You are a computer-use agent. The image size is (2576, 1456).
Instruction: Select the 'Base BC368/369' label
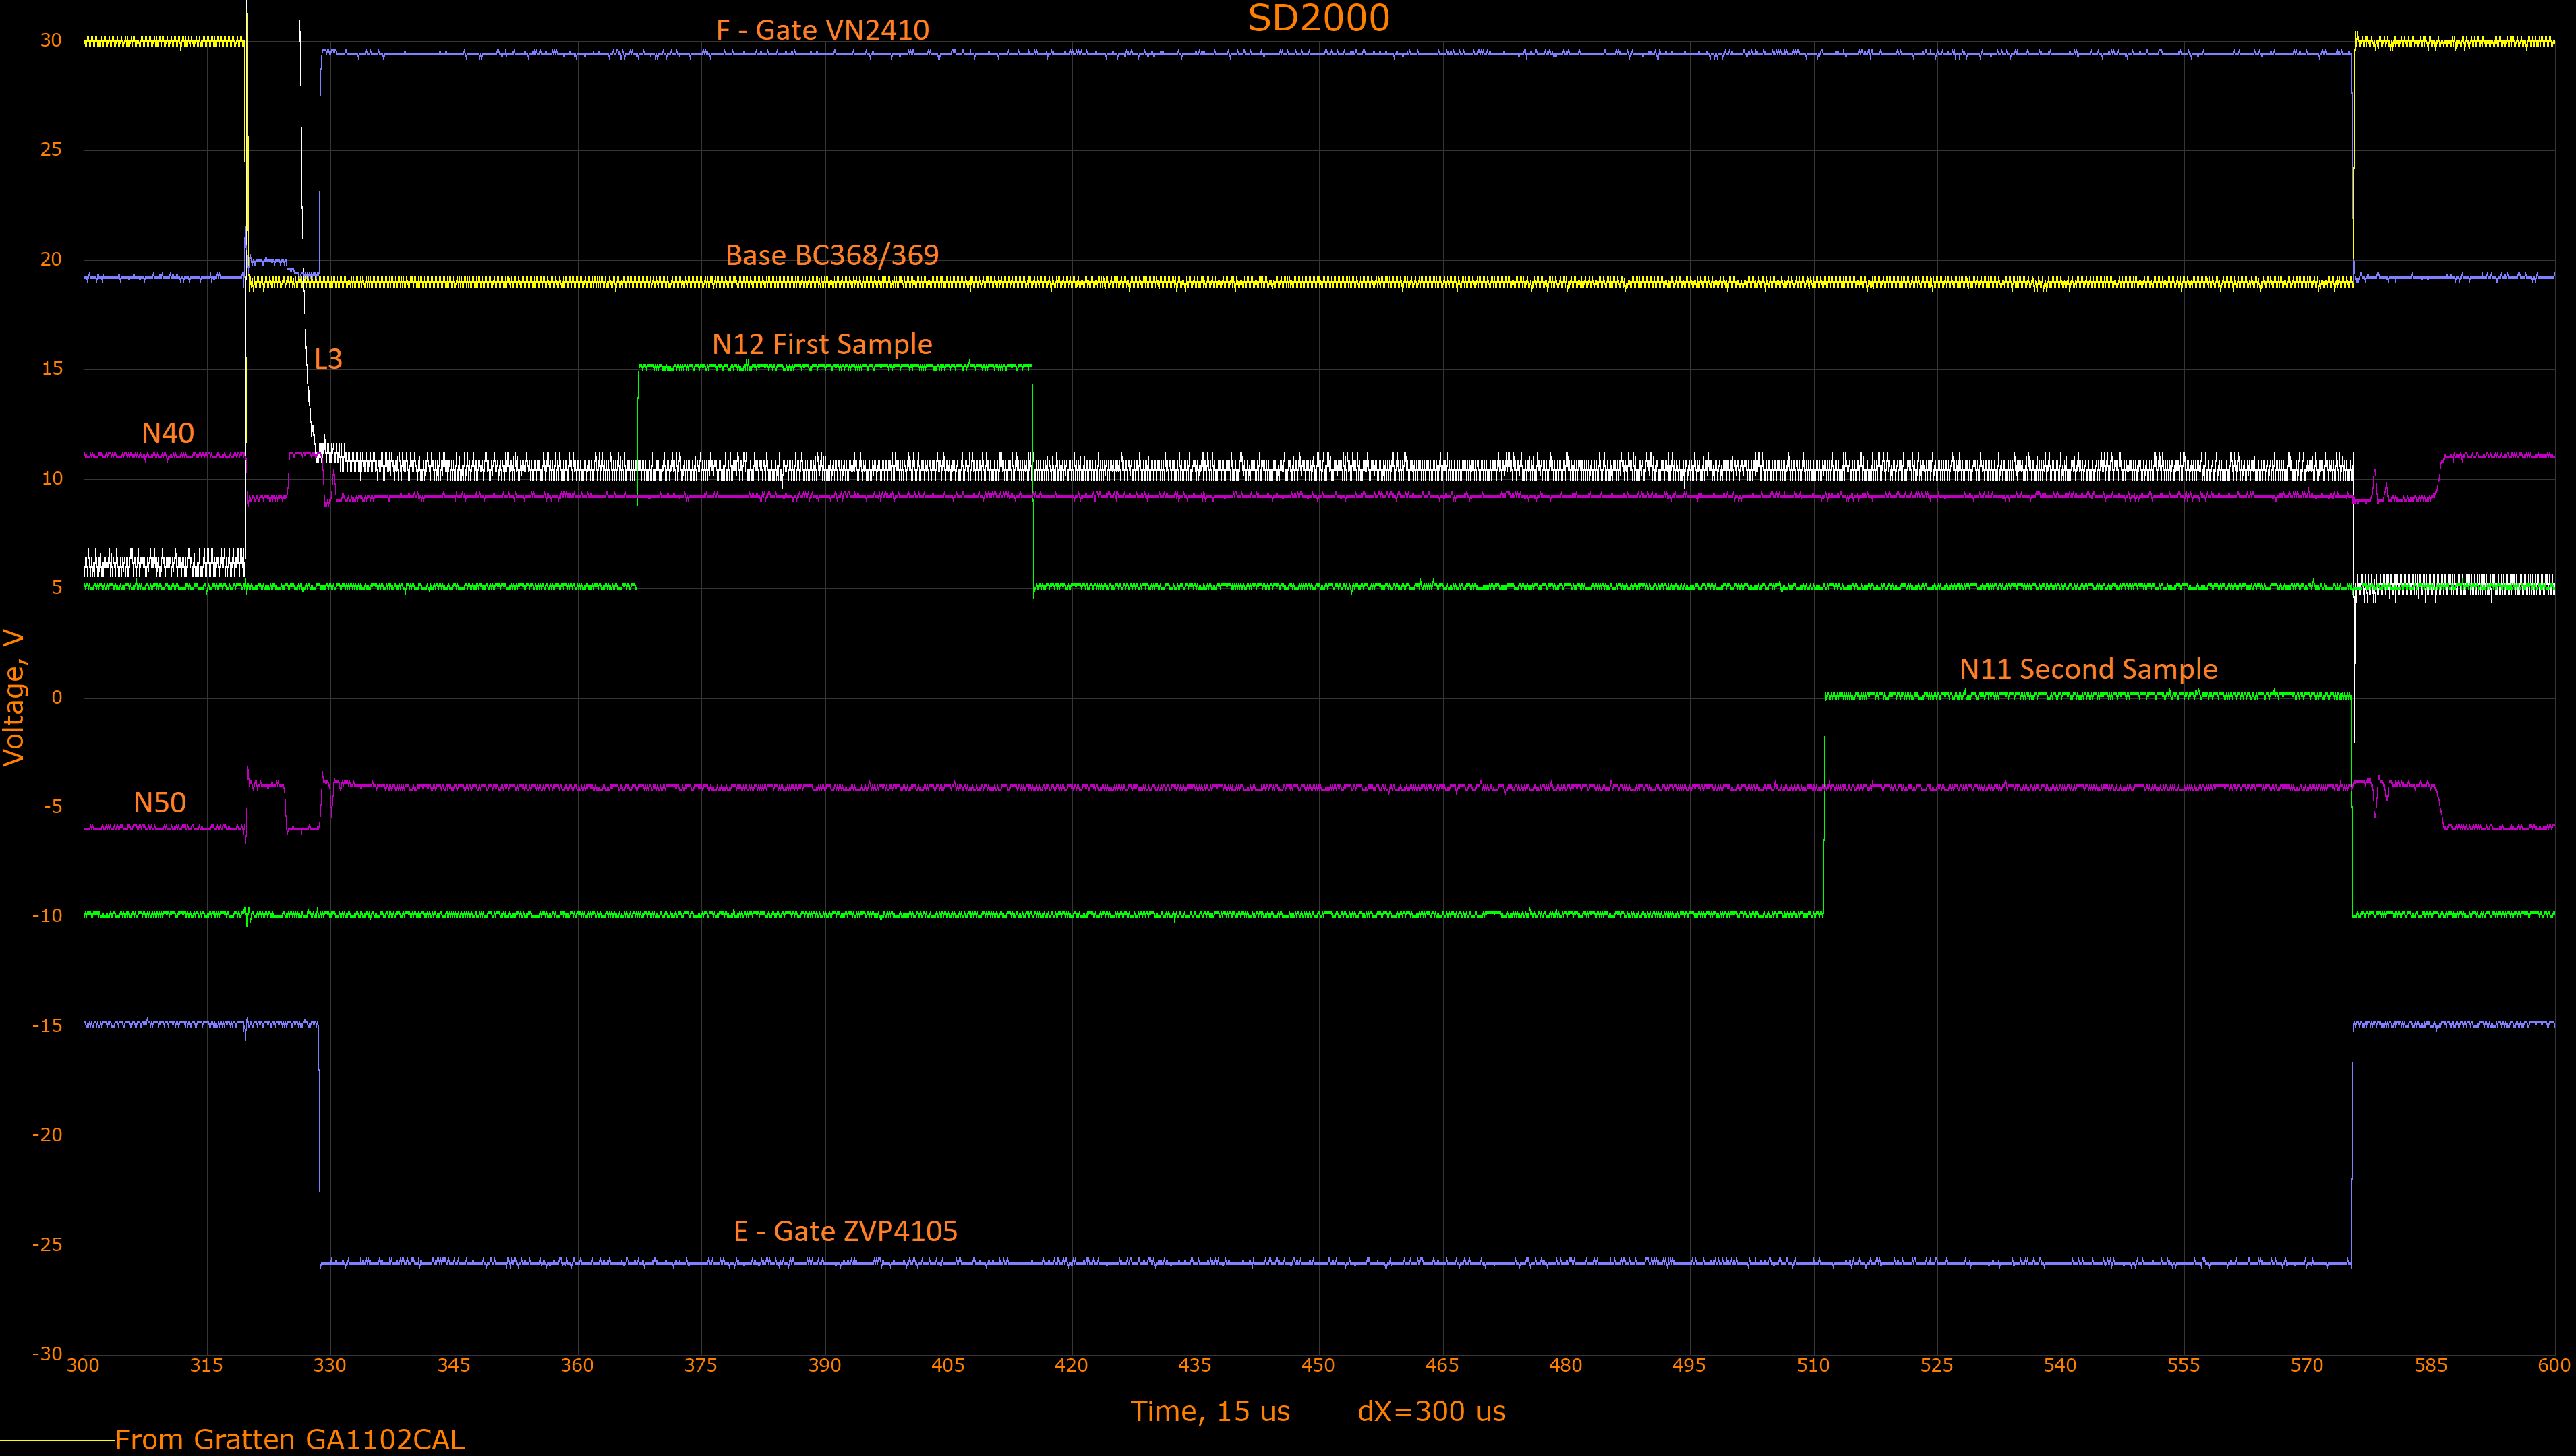tap(831, 255)
